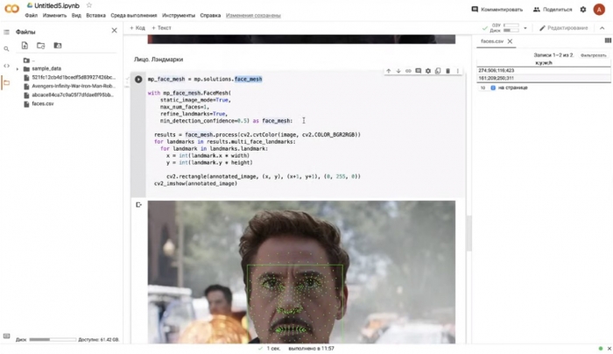Delete the cell using trash icon
613x354 pixels.
(x=447, y=71)
